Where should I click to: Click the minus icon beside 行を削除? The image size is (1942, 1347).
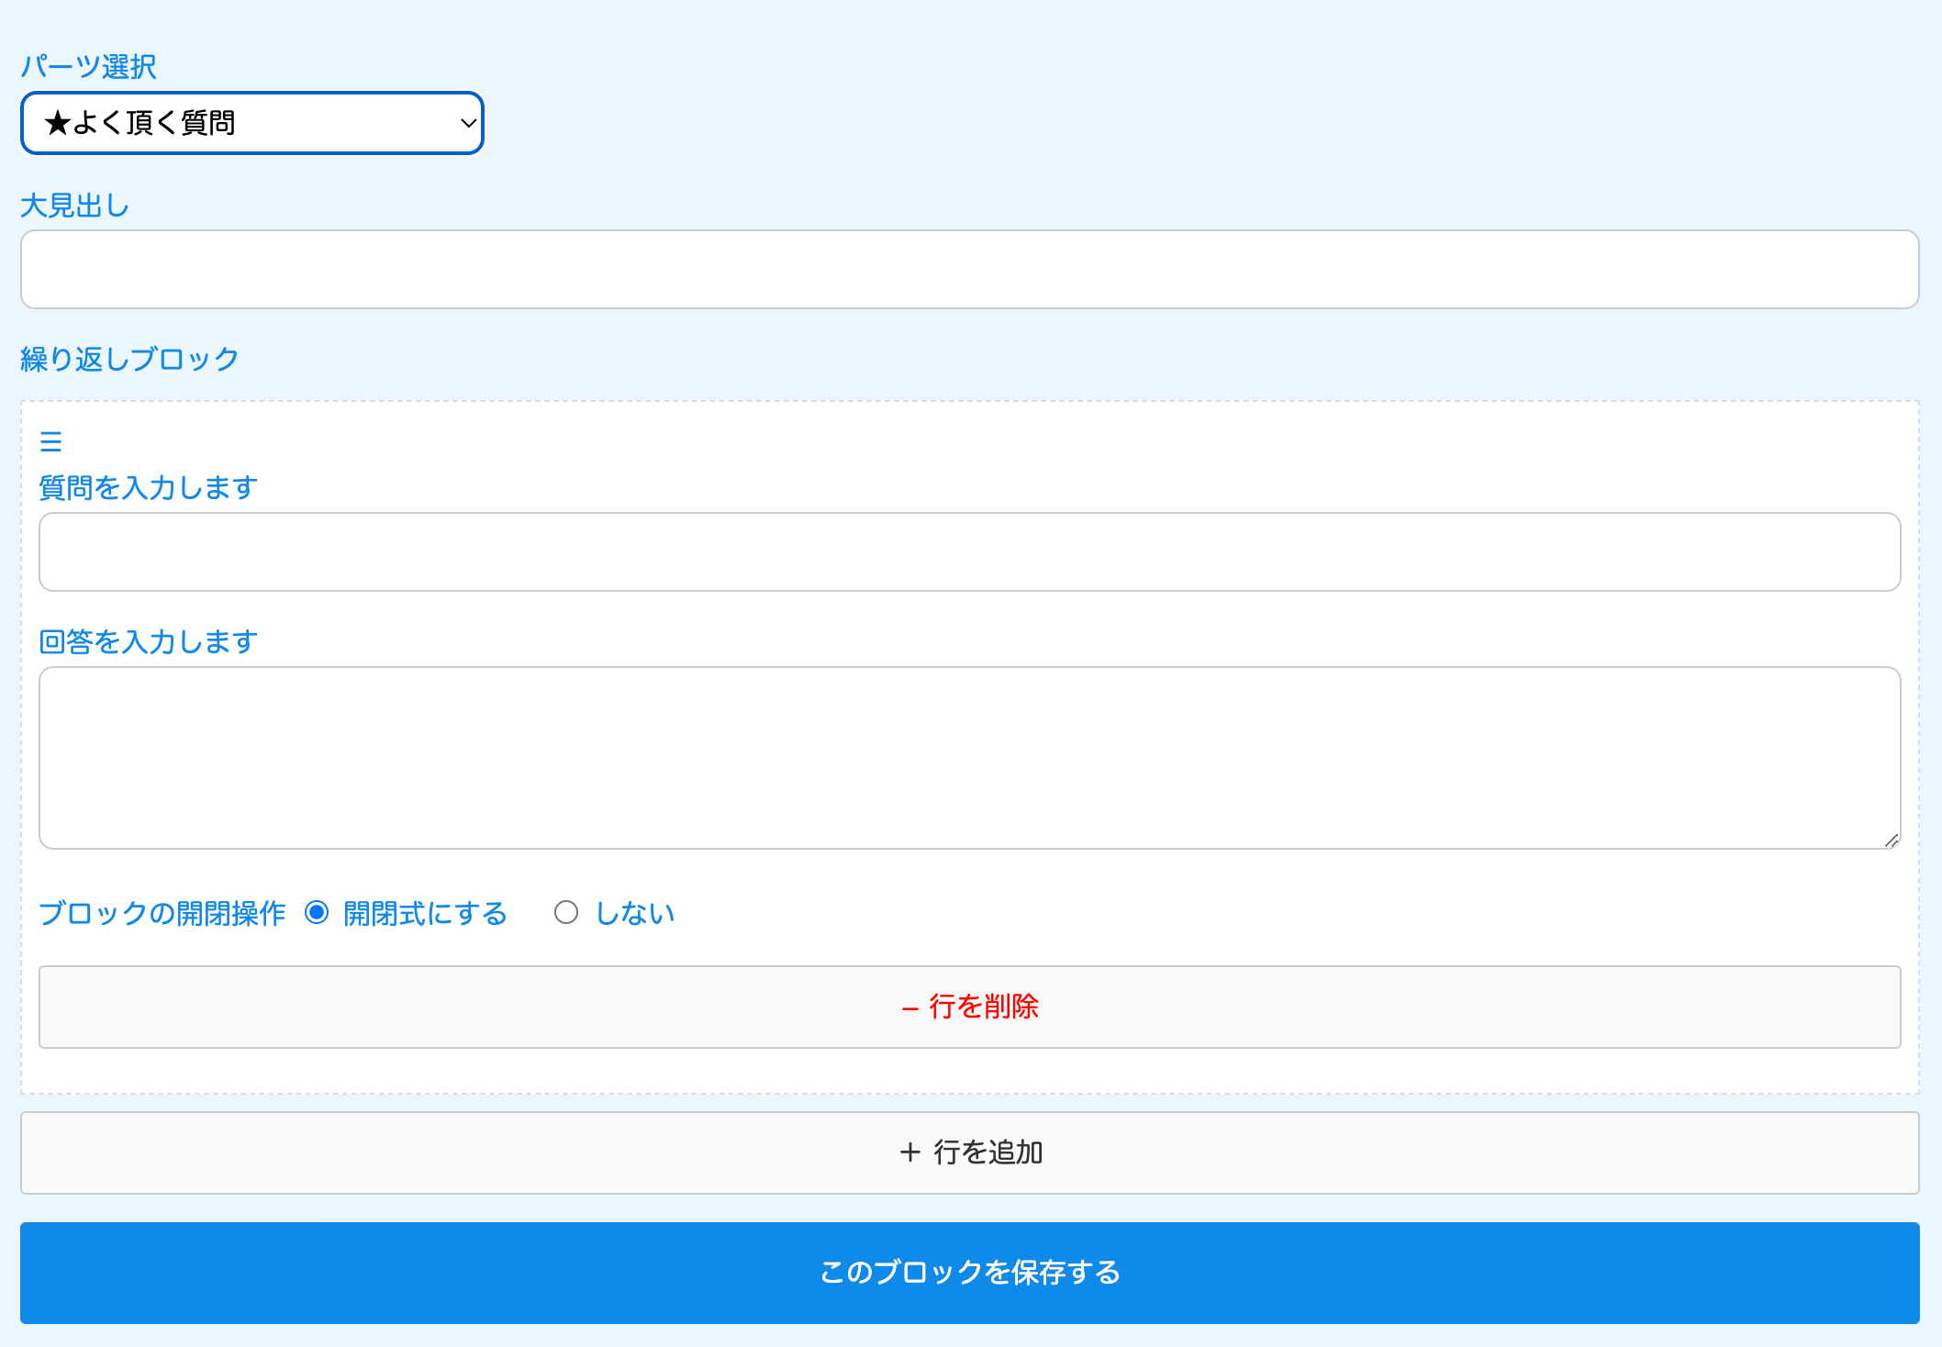pos(910,1008)
